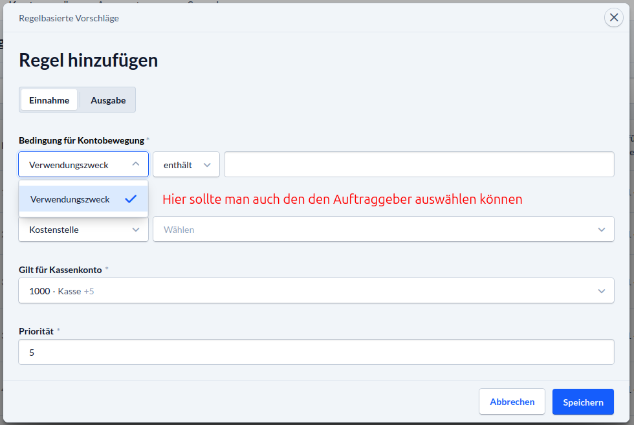The height and width of the screenshot is (425, 634).
Task: Click the chevron arrow of the enthält dropdown
Action: point(207,165)
